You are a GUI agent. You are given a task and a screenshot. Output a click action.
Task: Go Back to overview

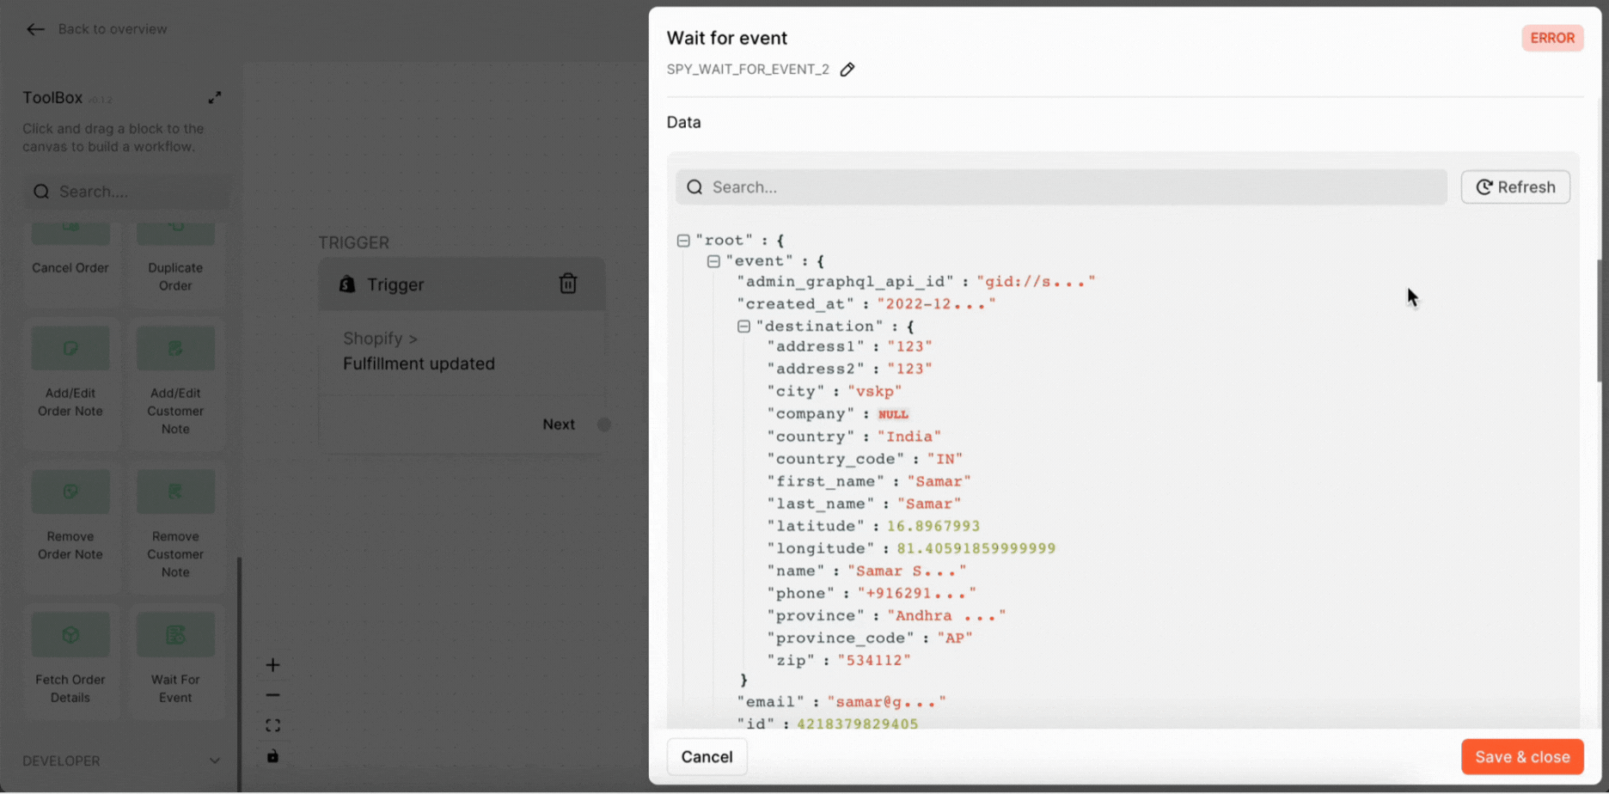coord(113,29)
